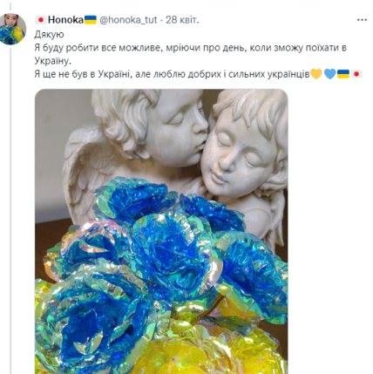
Task: Open the Honoka display name link
Action: tap(65, 20)
